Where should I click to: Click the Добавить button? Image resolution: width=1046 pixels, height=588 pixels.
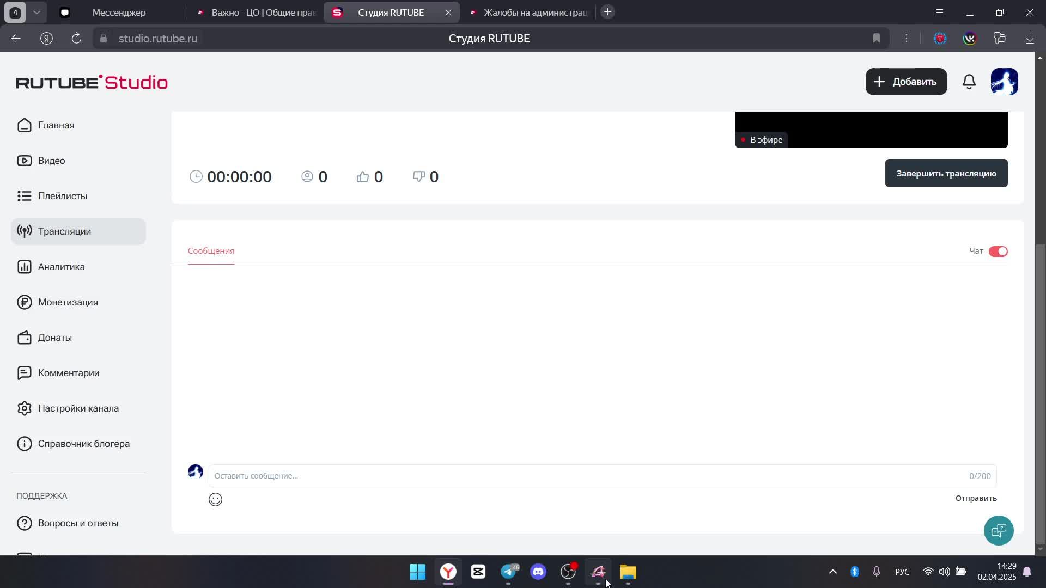pos(906,82)
